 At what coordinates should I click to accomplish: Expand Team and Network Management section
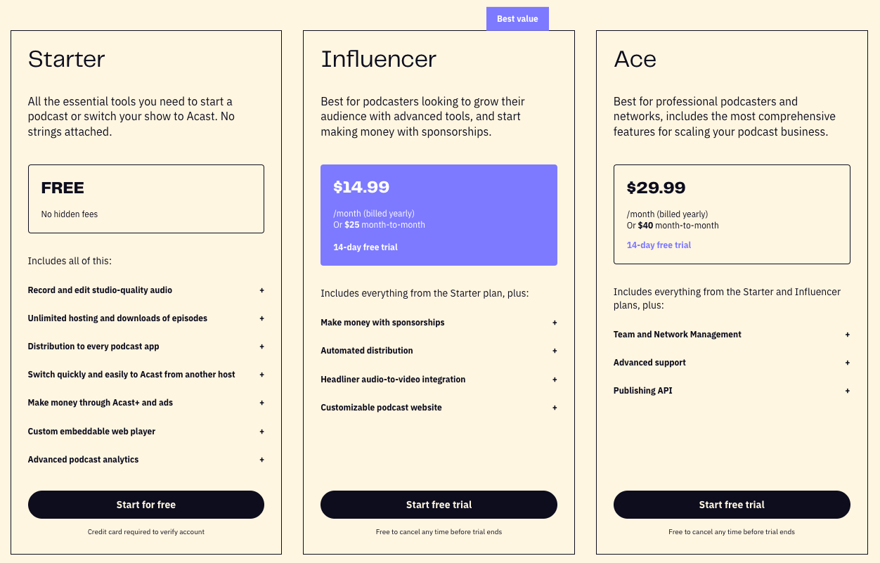[677, 335]
